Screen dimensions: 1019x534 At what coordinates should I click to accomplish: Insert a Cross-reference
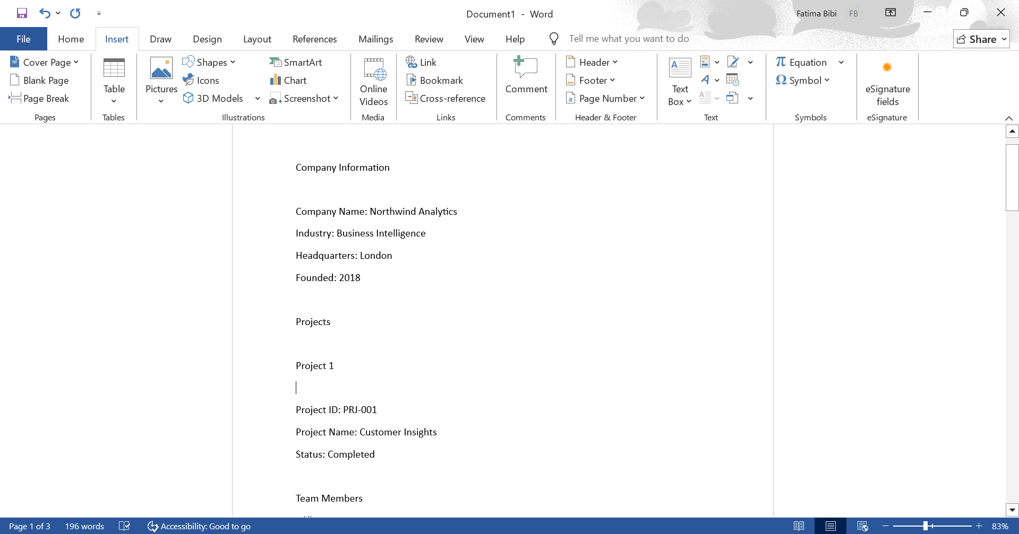446,98
